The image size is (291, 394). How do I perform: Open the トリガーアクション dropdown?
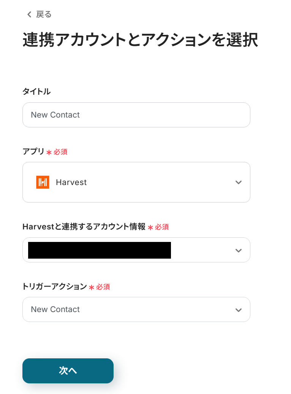[x=136, y=309]
